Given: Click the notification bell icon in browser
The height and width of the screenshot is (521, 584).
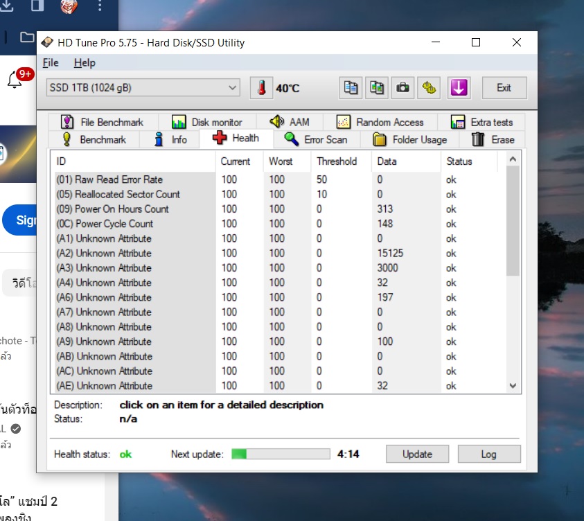Looking at the screenshot, I should pos(15,80).
